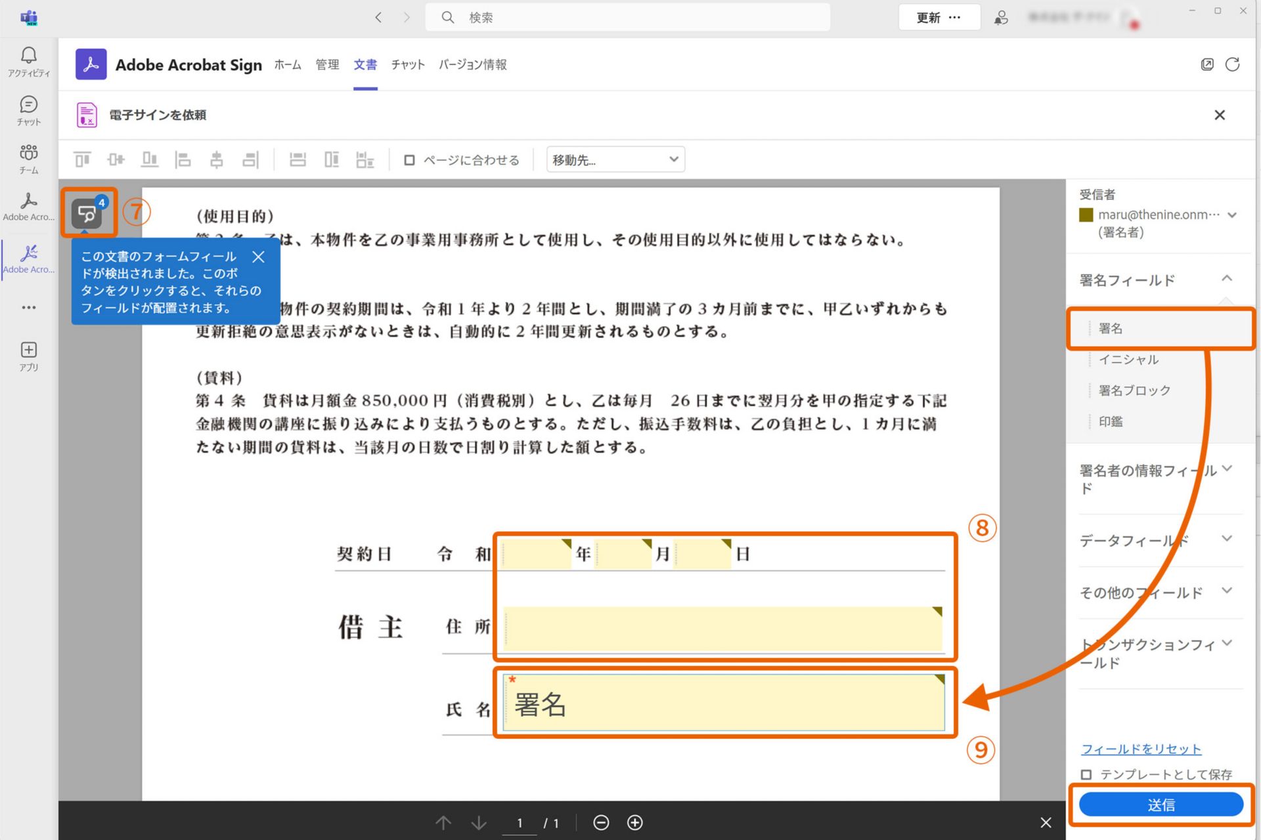Click the refresh icon in Acrobat Sign header
Viewport: 1261px width, 840px height.
(1232, 64)
